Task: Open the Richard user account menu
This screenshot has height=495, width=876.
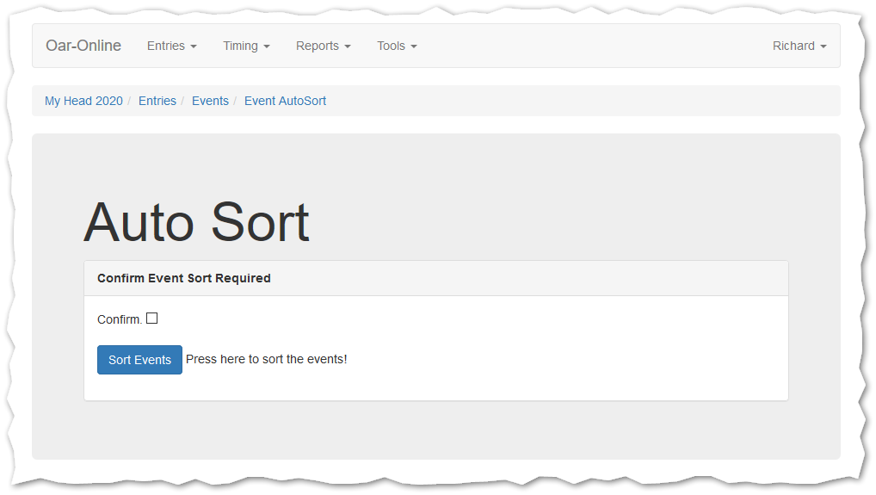Action: [x=799, y=46]
